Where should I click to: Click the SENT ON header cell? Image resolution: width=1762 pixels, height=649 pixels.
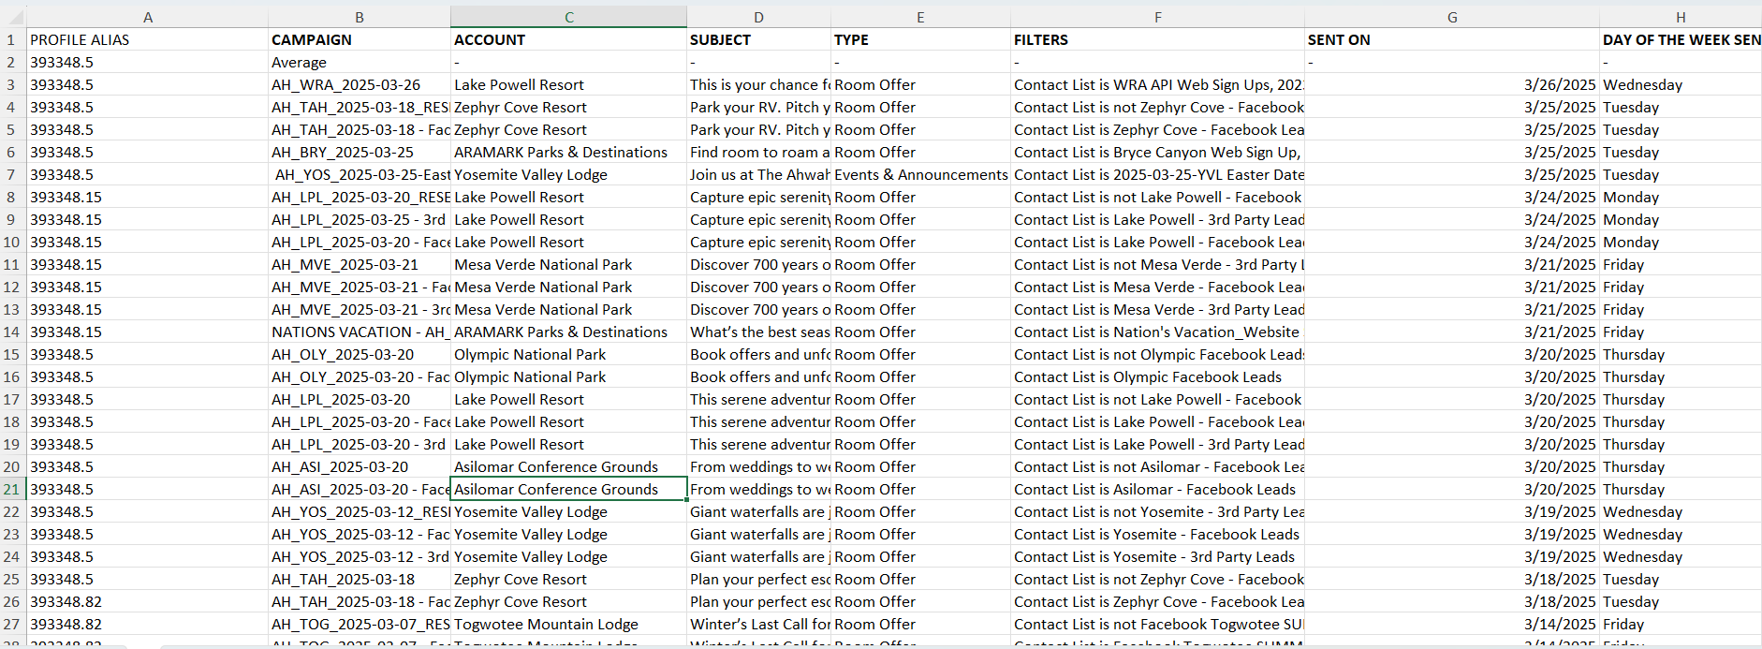pos(1452,39)
